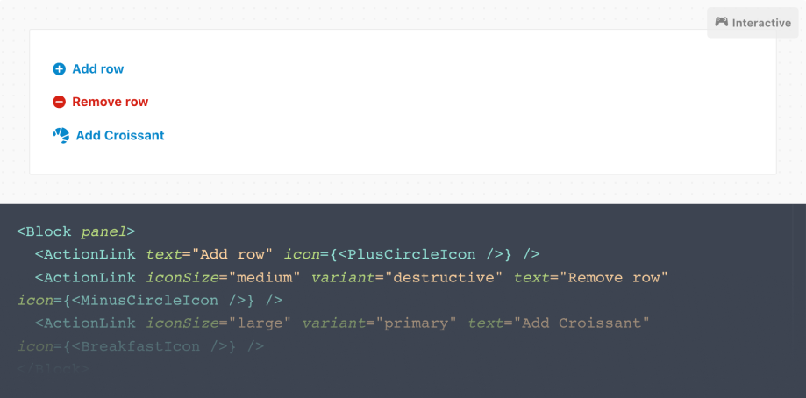Select the Remove row destructive link
This screenshot has height=398, width=806.
pyautogui.click(x=101, y=102)
